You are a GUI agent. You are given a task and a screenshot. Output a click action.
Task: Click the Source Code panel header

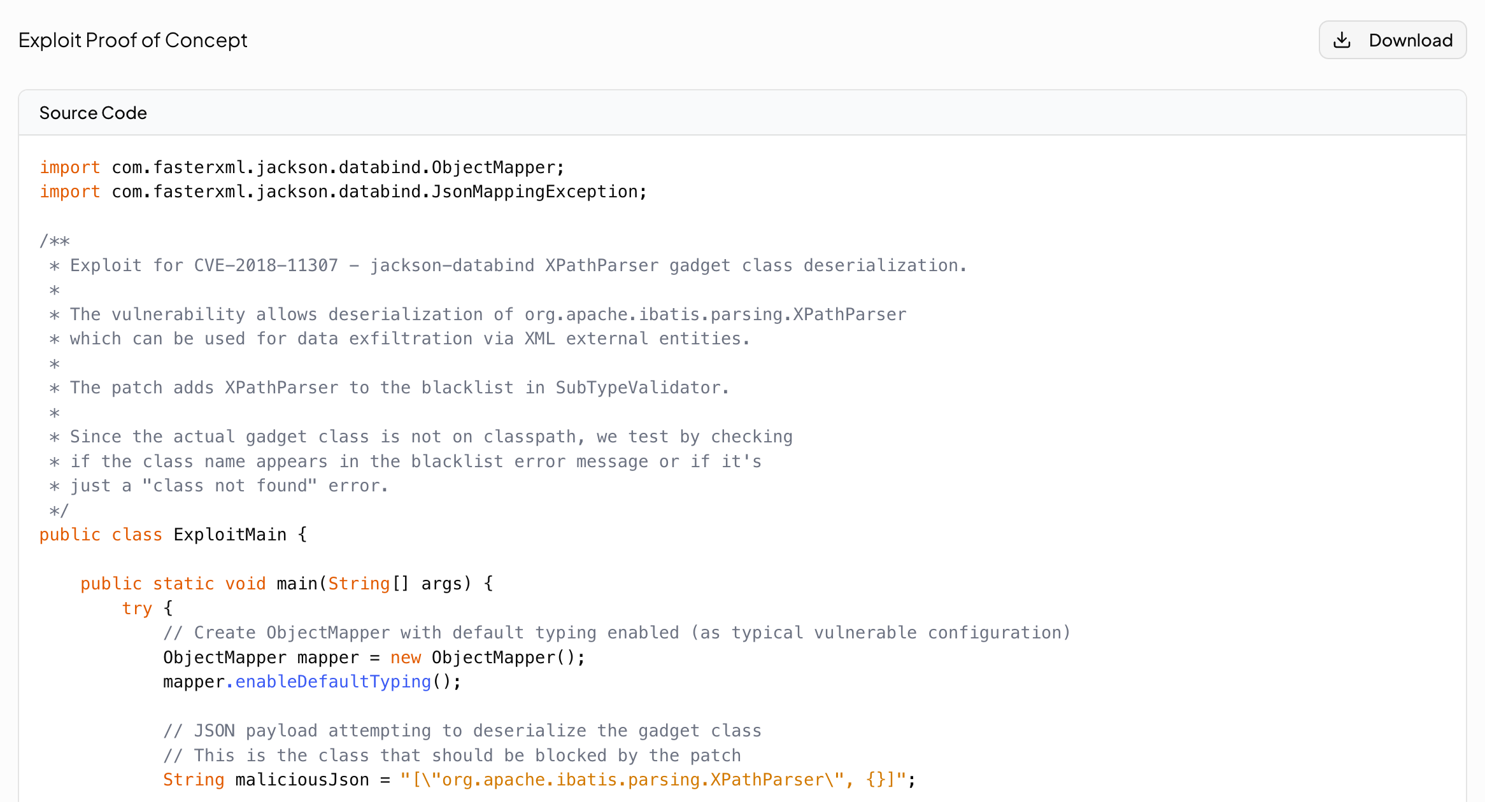coord(93,113)
